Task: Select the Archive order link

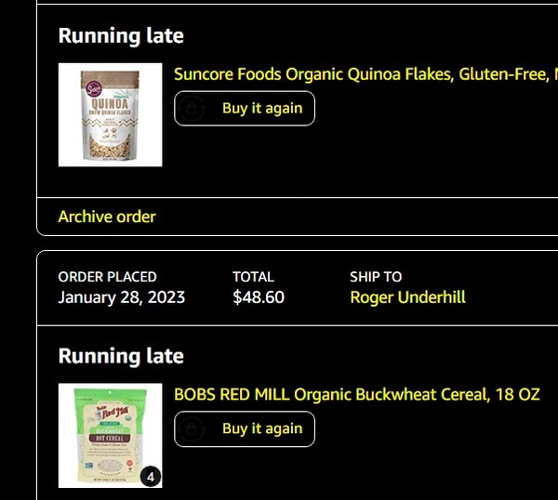Action: (x=107, y=217)
